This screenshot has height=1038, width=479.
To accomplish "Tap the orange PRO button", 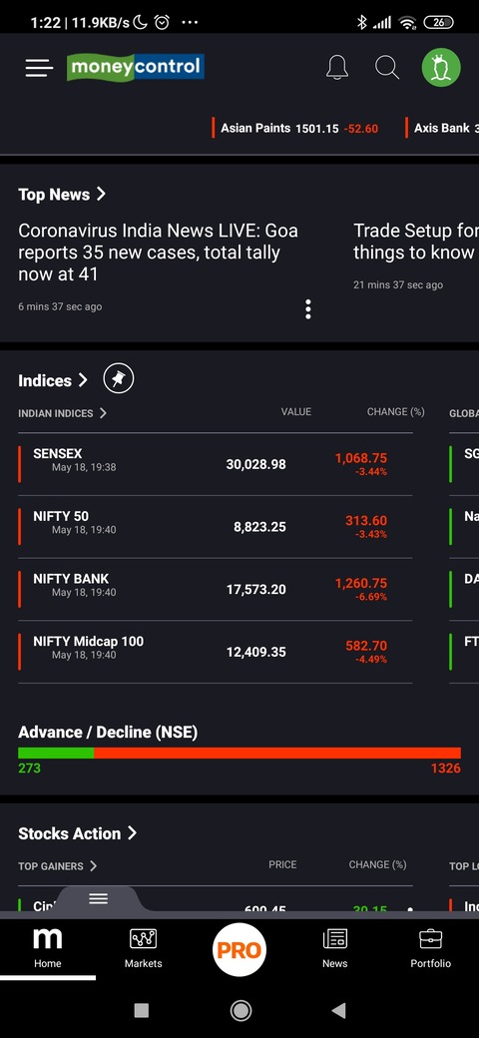I will pyautogui.click(x=239, y=950).
